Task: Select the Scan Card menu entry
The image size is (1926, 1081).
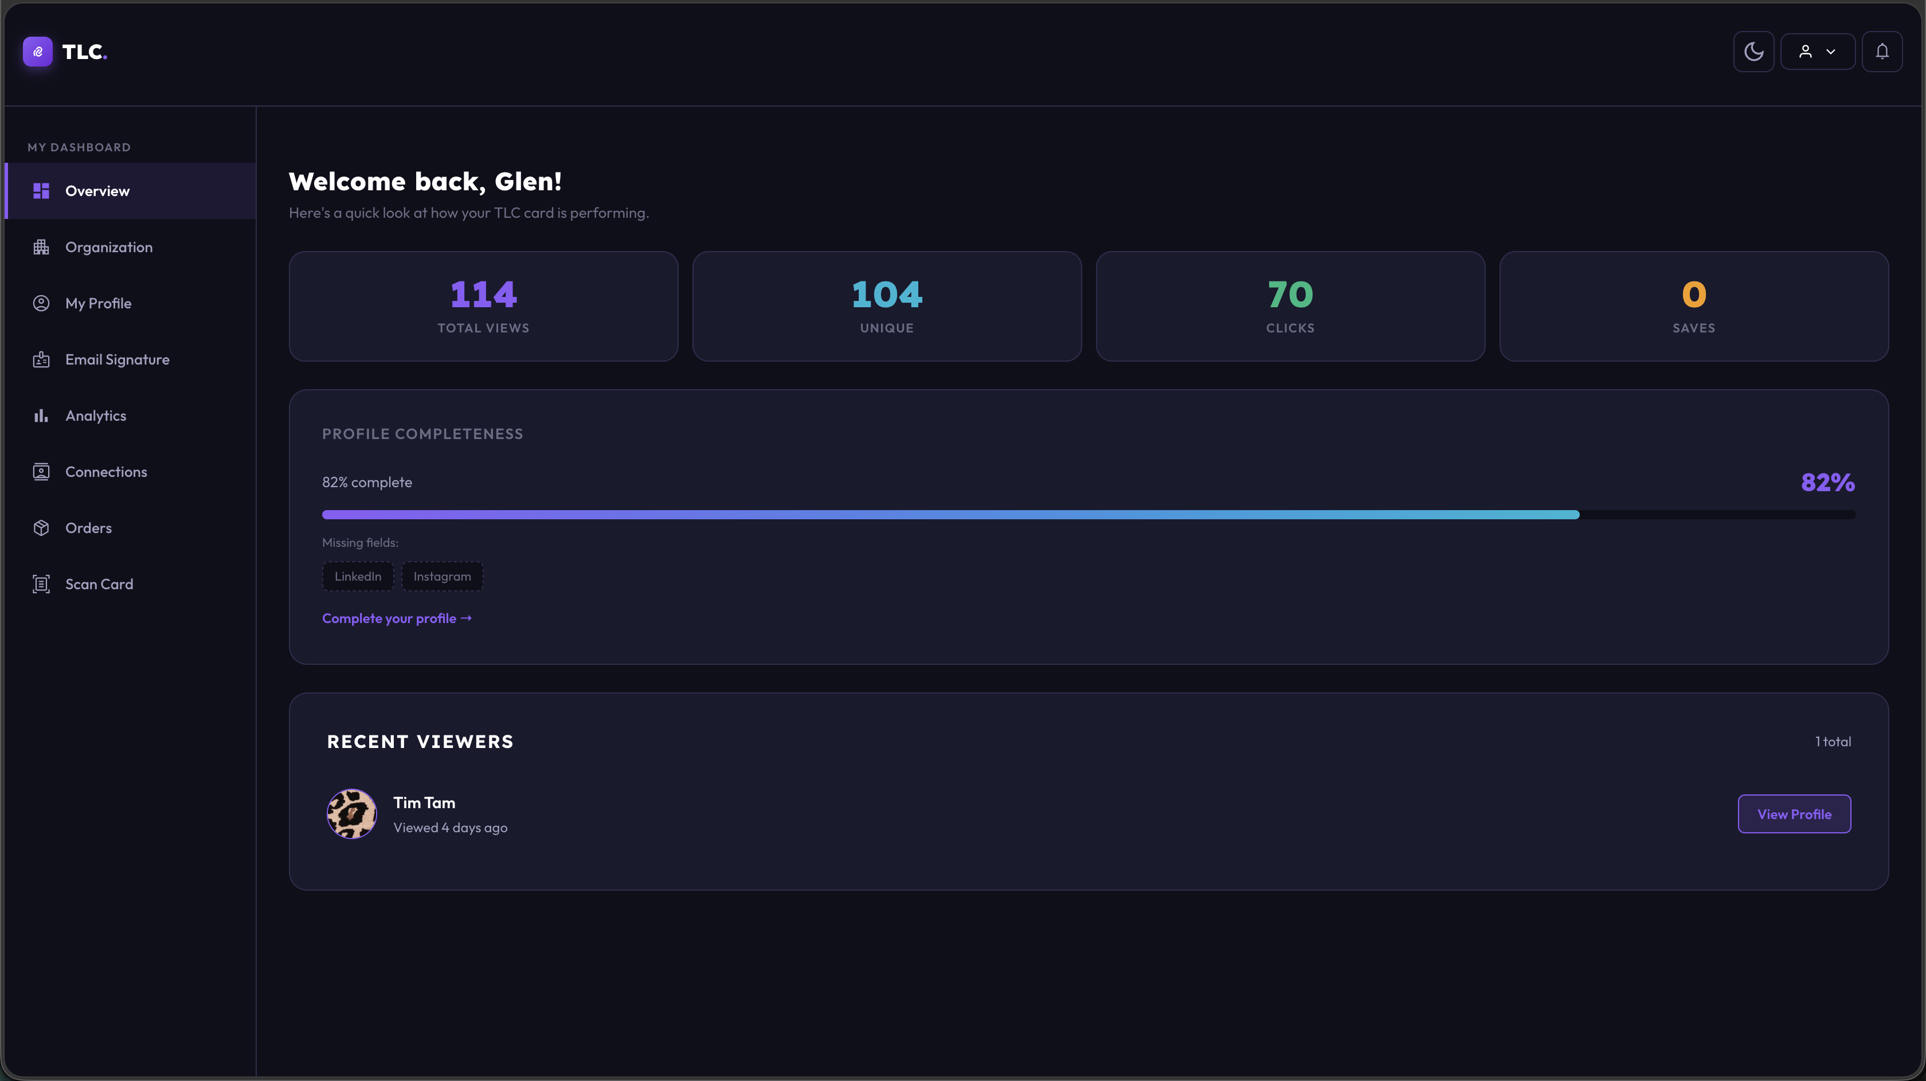Action: point(130,584)
